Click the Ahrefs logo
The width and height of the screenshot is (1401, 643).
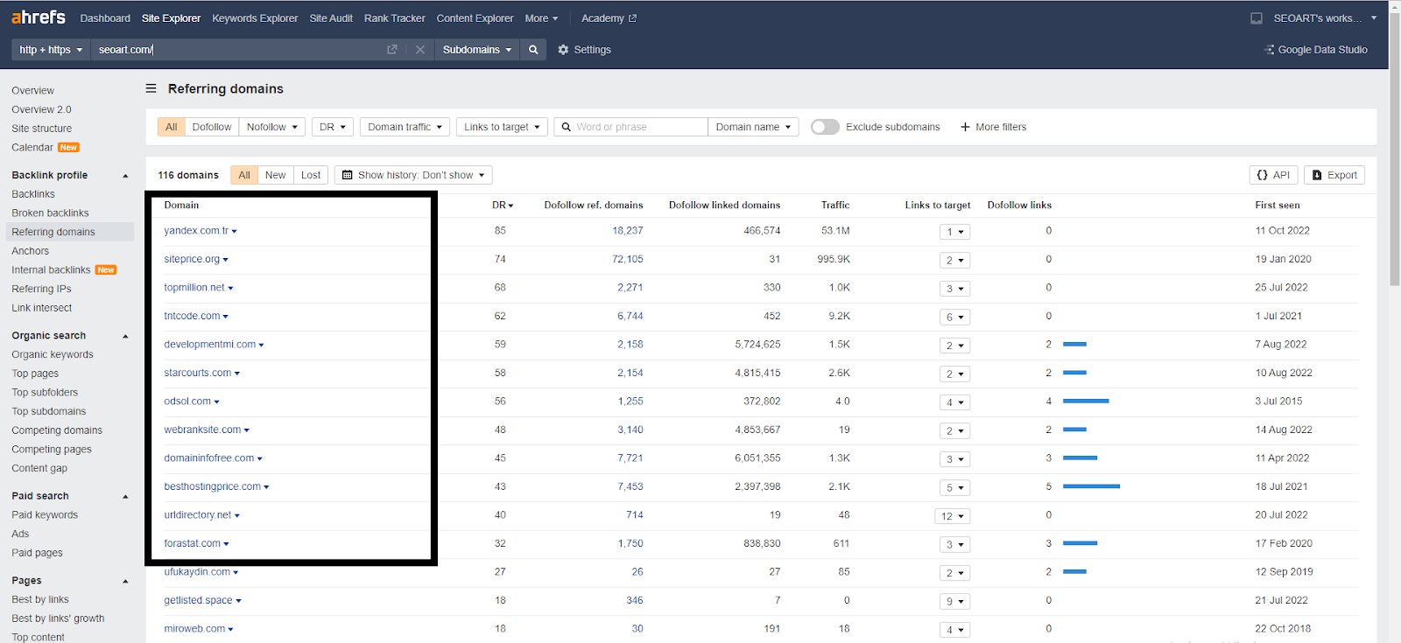[x=39, y=17]
